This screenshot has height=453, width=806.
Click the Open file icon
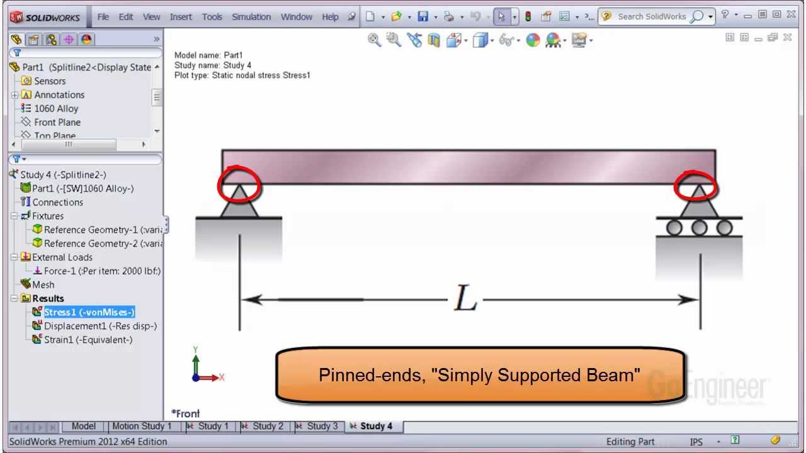point(396,16)
